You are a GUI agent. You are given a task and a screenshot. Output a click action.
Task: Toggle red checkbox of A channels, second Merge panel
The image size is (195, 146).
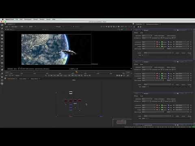coord(157,74)
